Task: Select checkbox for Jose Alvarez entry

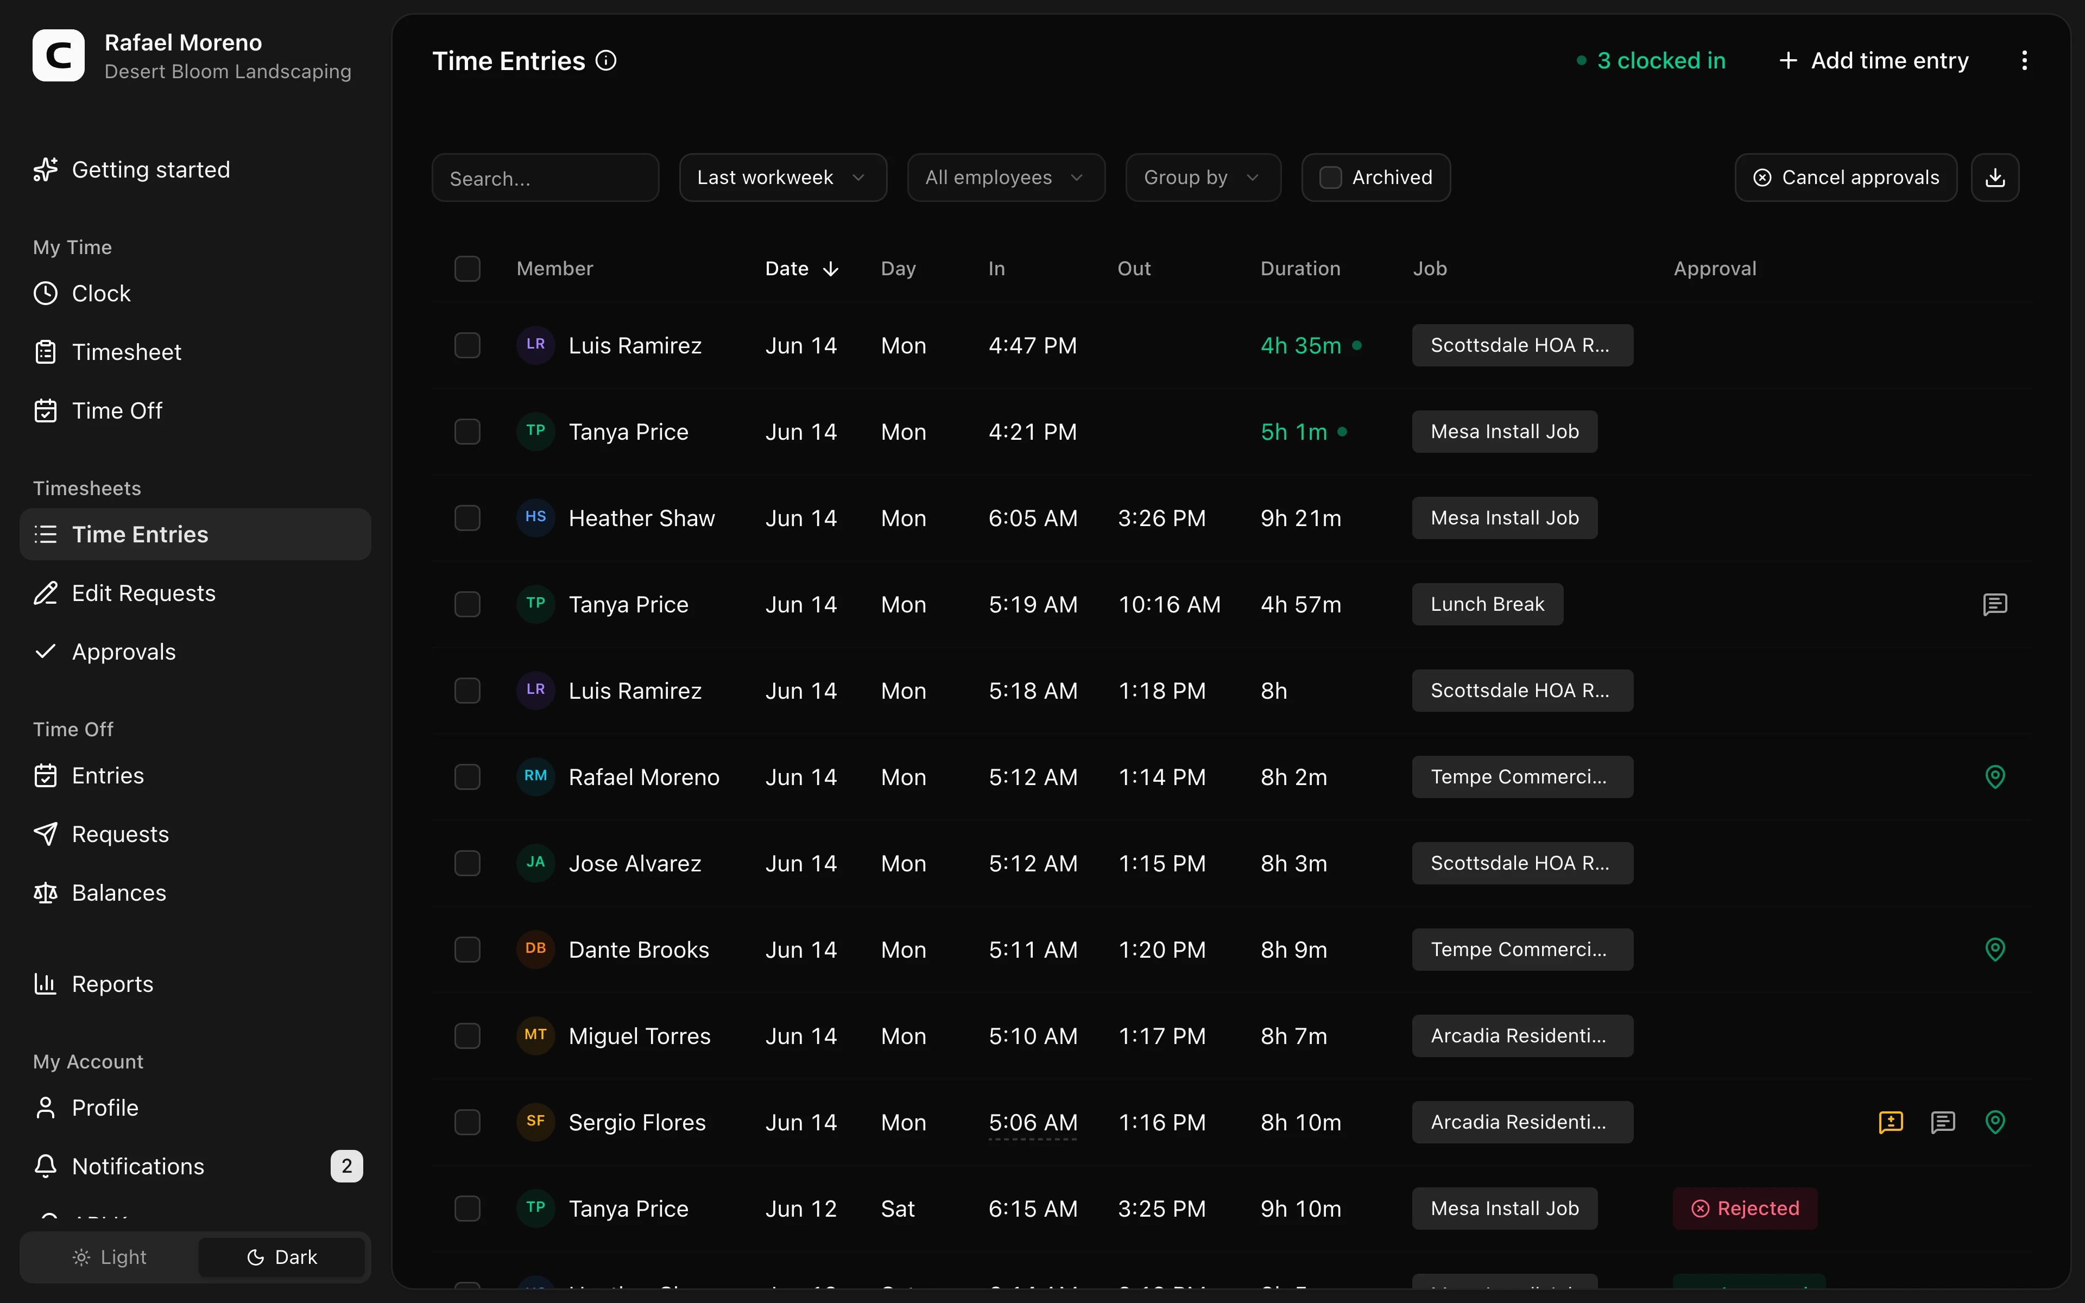Action: 467,863
